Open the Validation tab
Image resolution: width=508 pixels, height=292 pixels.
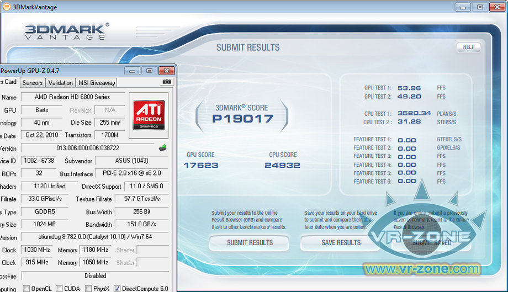[60, 83]
